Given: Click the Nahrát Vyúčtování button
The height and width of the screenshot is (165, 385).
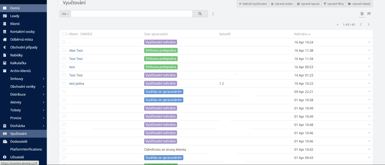Looking at the screenshot, I should coord(253,4).
